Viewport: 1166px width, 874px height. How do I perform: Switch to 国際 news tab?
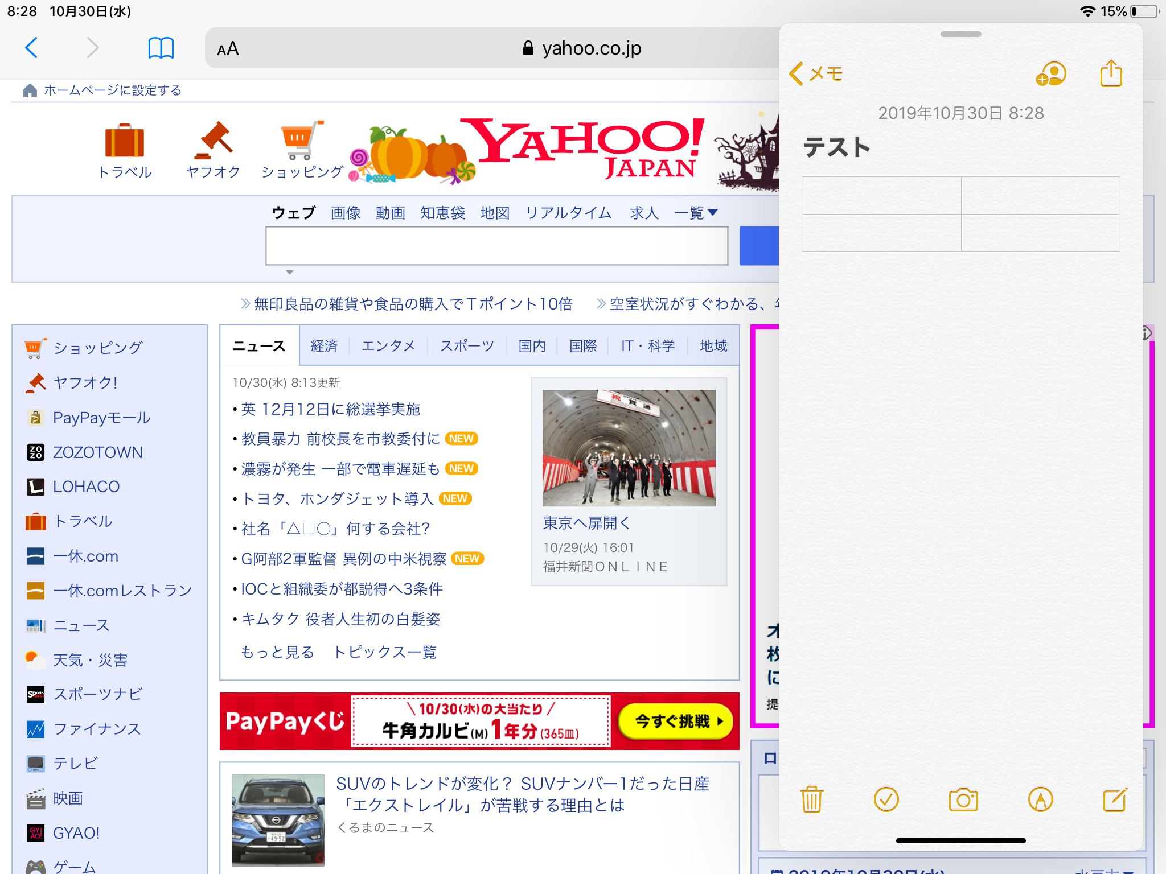[x=583, y=346]
